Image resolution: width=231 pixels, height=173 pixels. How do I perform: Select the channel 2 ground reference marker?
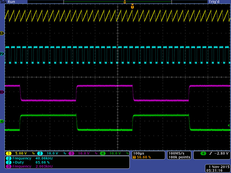2,54
